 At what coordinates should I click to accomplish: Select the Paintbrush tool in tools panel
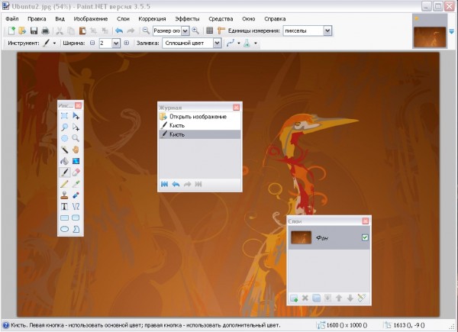[64, 172]
